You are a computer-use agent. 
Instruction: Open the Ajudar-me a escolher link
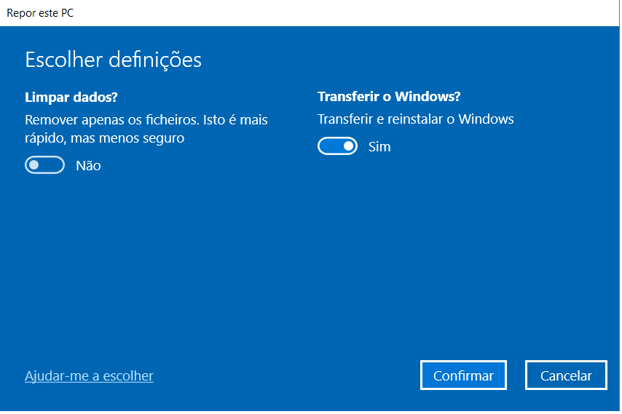tap(89, 375)
